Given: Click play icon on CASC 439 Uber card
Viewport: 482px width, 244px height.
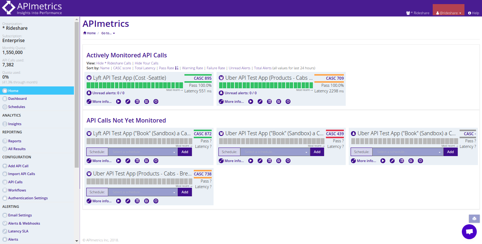Looking at the screenshot, I should click(251, 161).
